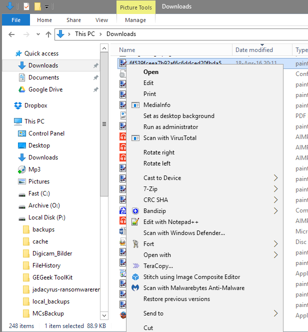Click the TeraCopy arrows icon
This screenshot has width=308, height=332.
135,265
